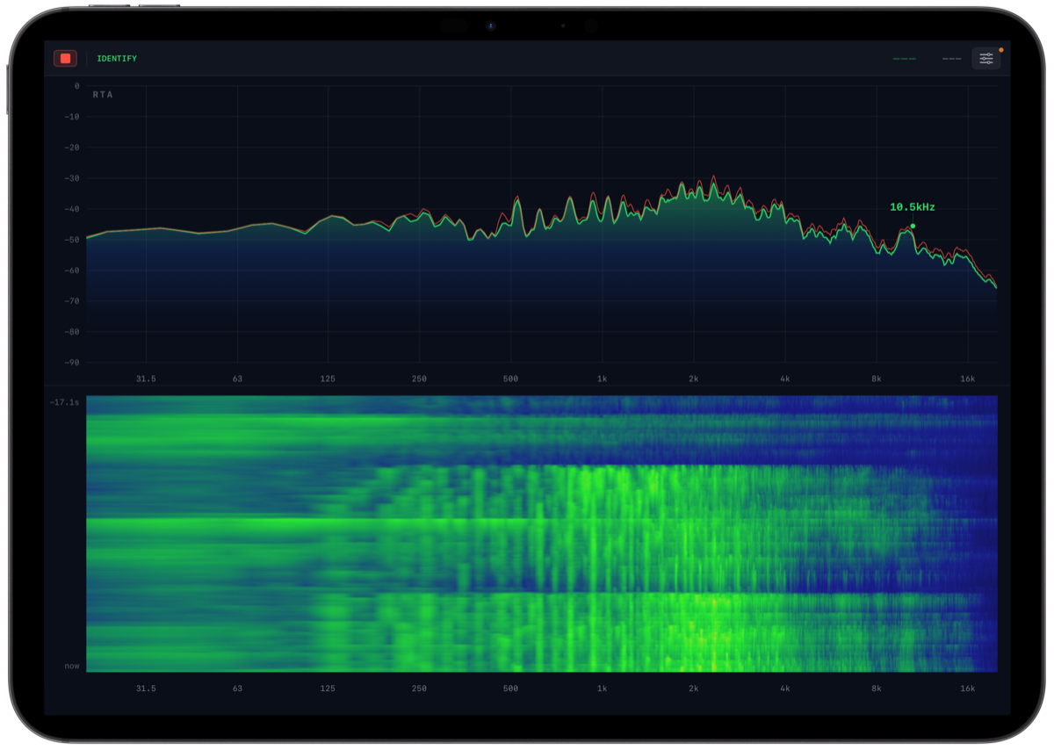1054x750 pixels.
Task: Tap the IDENTIFY label
Action: [117, 59]
